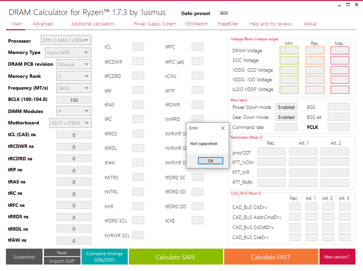Screen dimensions: 363x271
Task: Expand the DIMM Modules dropdown
Action: tap(74, 111)
